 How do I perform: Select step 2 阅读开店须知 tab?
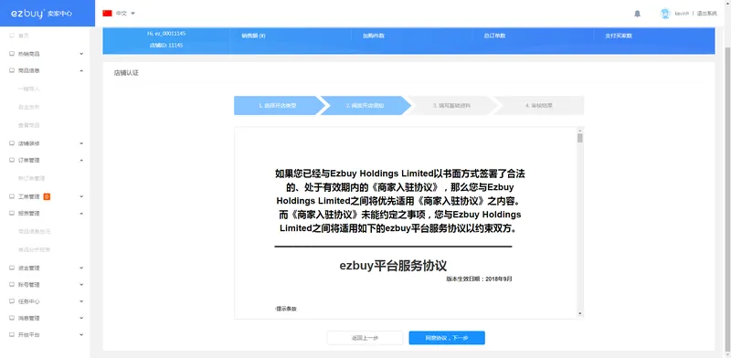(x=365, y=106)
